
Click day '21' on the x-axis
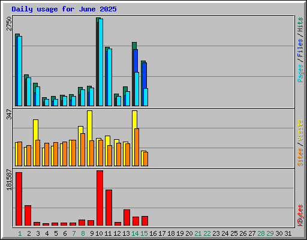tap(198, 233)
